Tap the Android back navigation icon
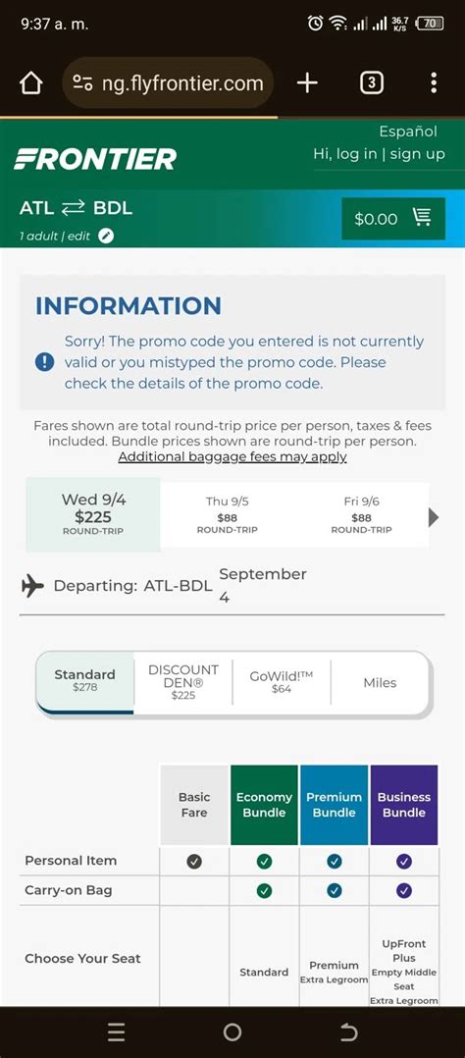465x1058 pixels. point(348,1032)
